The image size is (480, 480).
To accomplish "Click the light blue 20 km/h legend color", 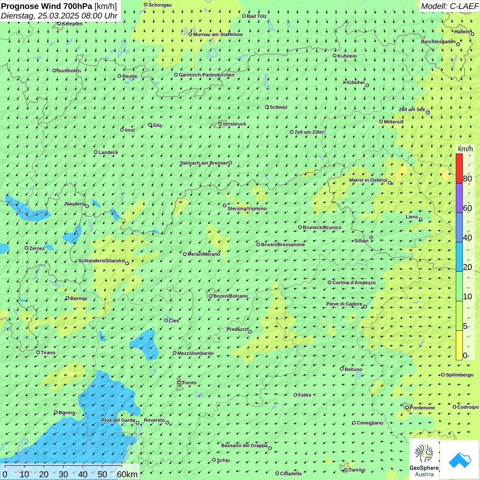I will (459, 257).
